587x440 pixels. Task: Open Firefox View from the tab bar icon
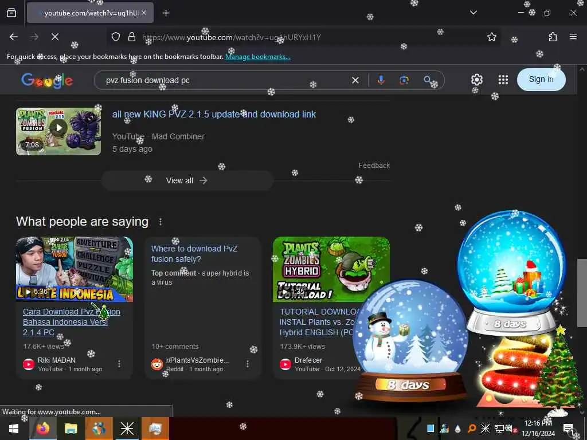[11, 13]
